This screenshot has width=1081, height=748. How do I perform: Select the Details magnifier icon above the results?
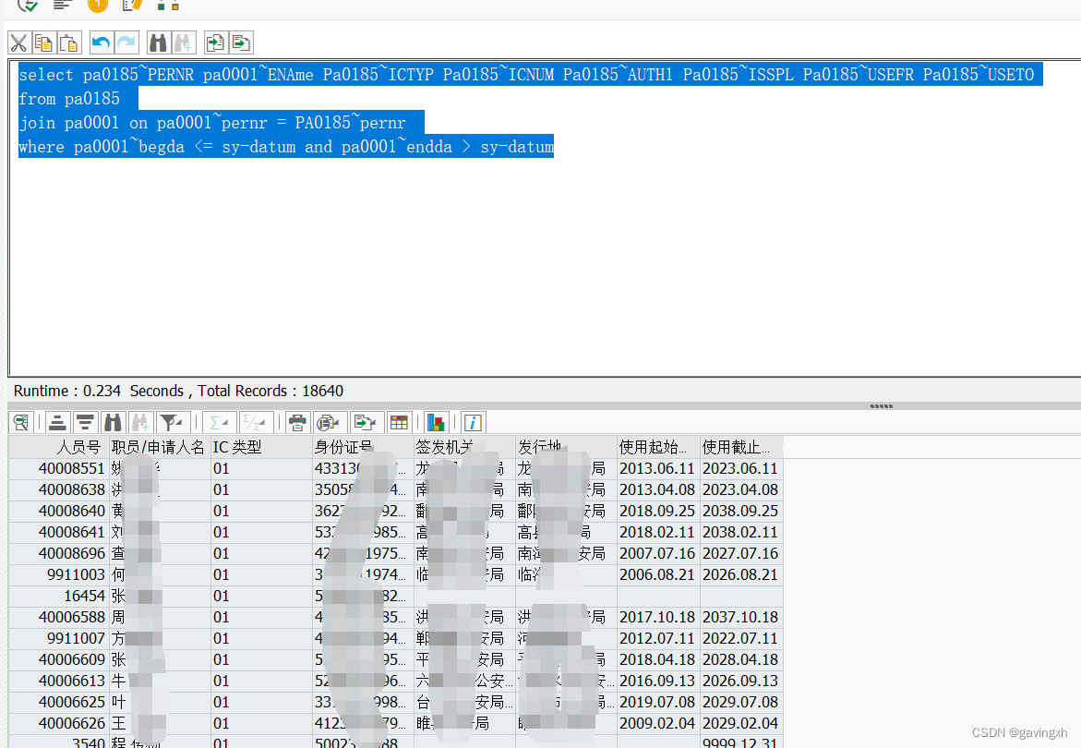(x=20, y=422)
